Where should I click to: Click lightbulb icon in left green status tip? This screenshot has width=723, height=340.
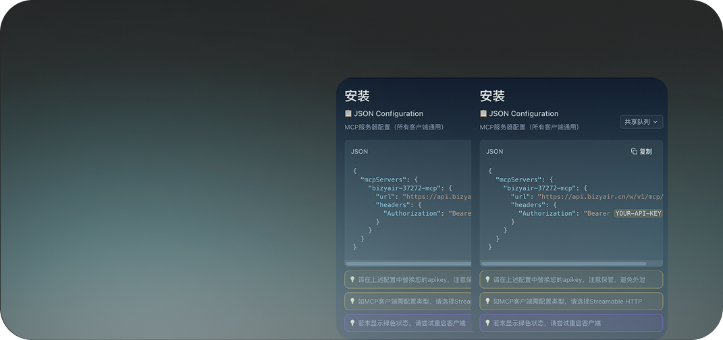coord(352,323)
